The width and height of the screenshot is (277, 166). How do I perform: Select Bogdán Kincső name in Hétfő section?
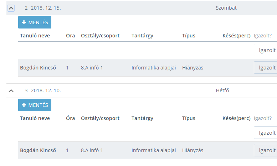click(38, 150)
